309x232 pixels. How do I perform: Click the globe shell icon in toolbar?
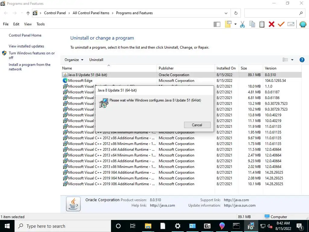pyautogui.click(x=303, y=24)
